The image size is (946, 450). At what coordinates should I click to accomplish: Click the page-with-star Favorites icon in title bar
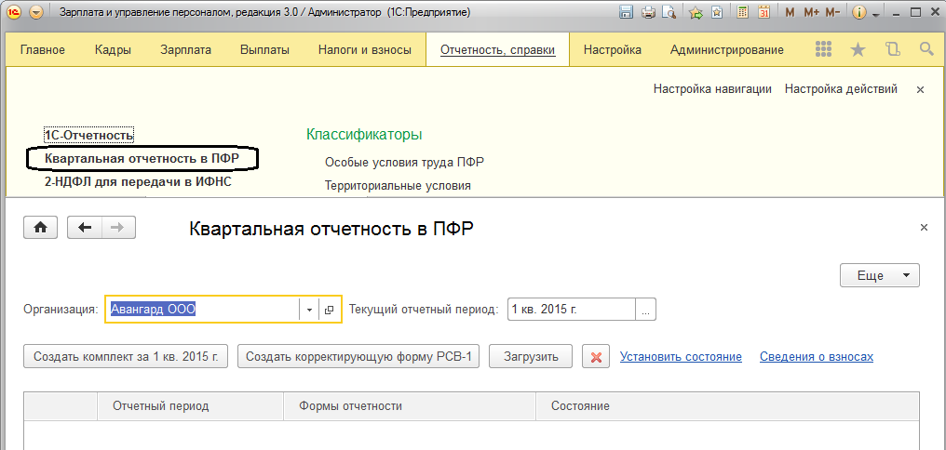[x=717, y=12]
